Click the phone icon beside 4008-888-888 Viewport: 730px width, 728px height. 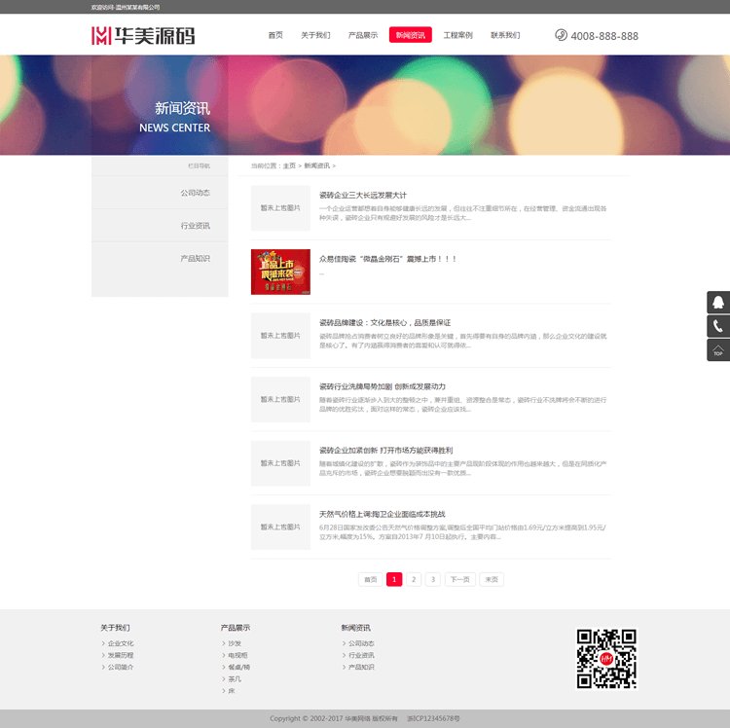[561, 35]
